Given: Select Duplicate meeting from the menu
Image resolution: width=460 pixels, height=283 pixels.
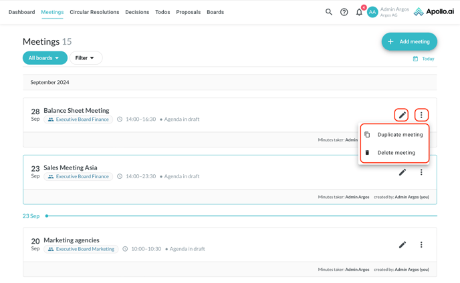Looking at the screenshot, I should click(x=400, y=135).
